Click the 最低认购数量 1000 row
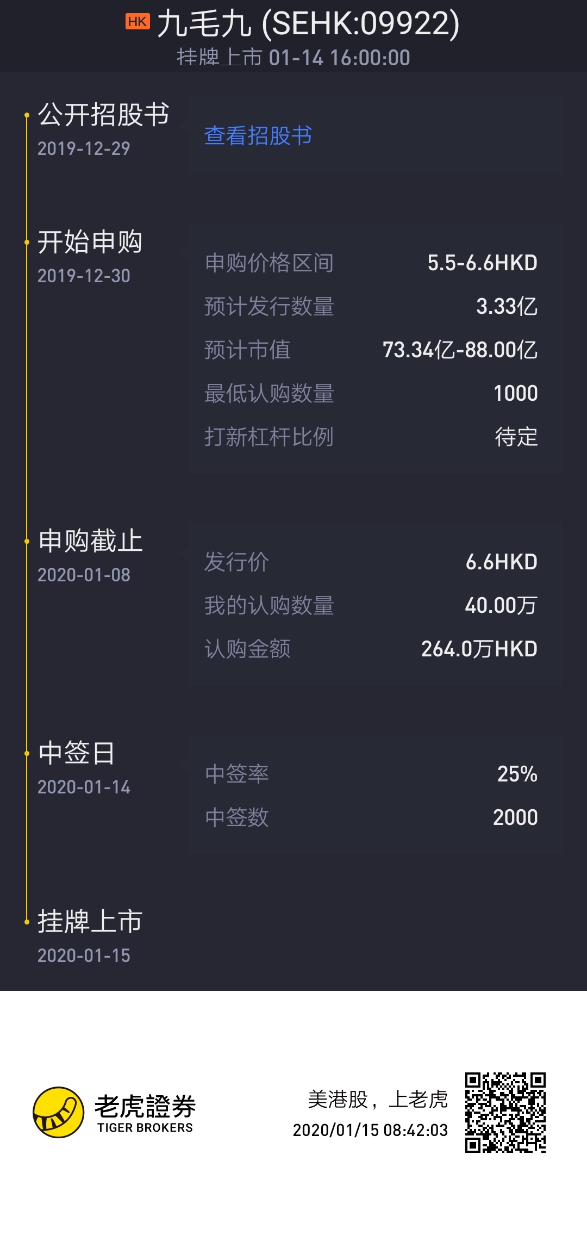This screenshot has width=587, height=1235. (371, 393)
